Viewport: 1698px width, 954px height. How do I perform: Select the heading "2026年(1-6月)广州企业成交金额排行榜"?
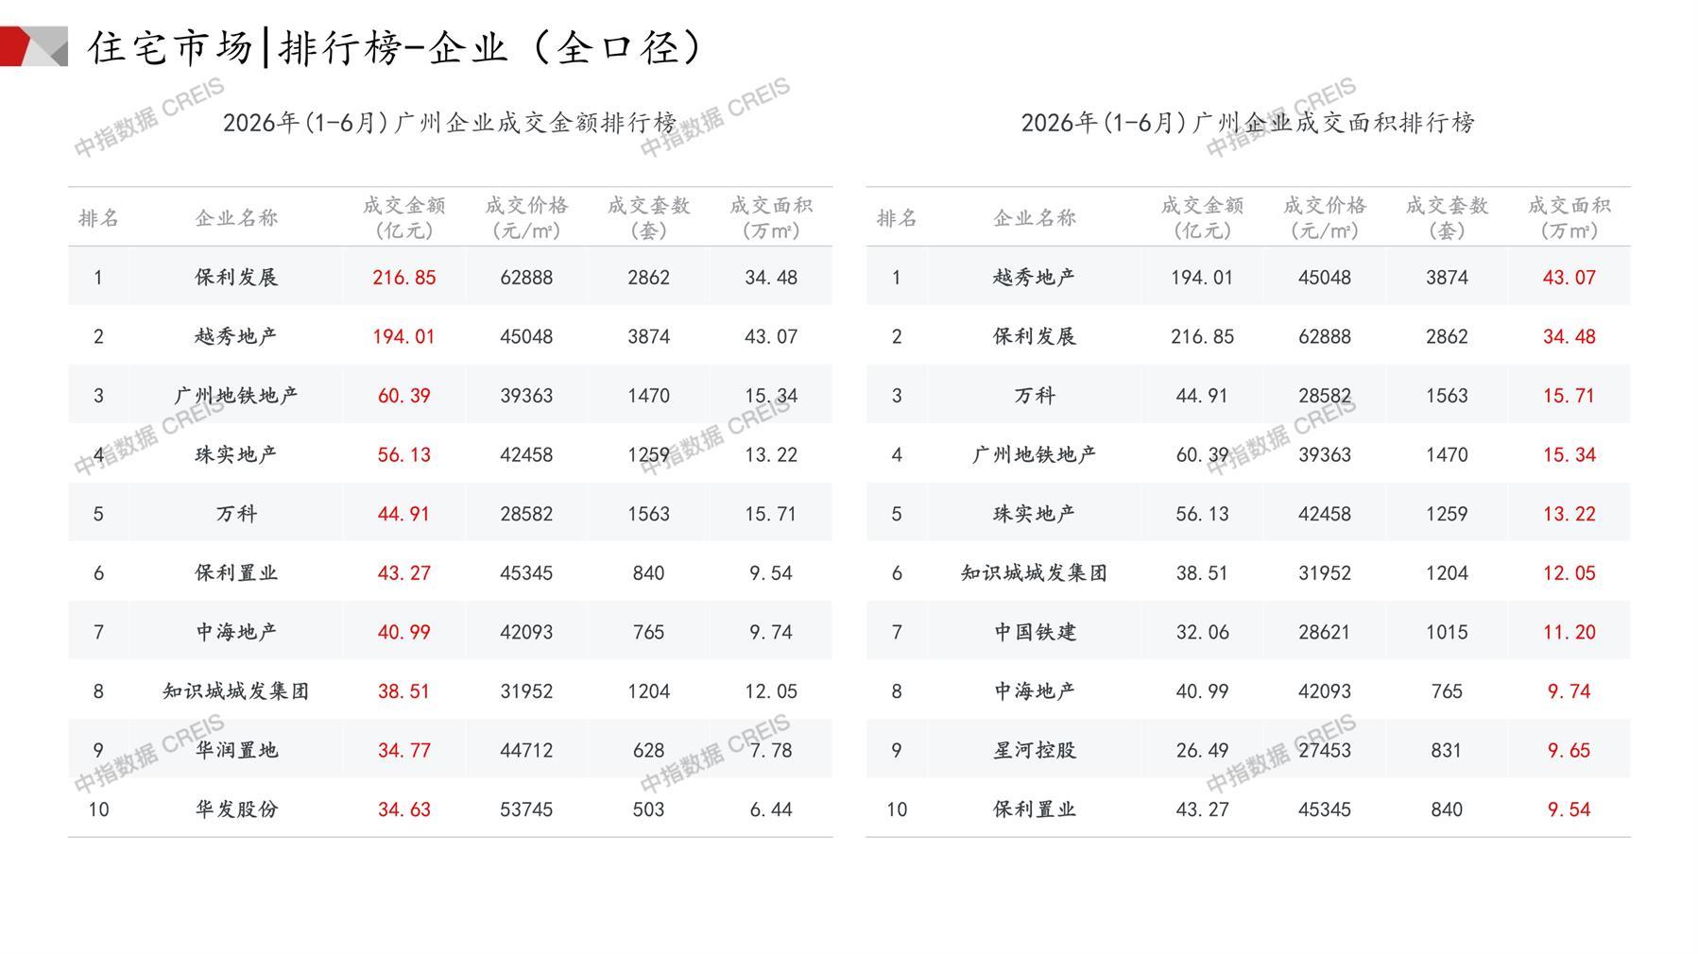pos(450,123)
